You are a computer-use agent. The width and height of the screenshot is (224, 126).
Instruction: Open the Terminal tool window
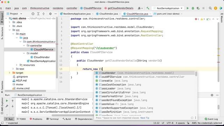point(52,119)
